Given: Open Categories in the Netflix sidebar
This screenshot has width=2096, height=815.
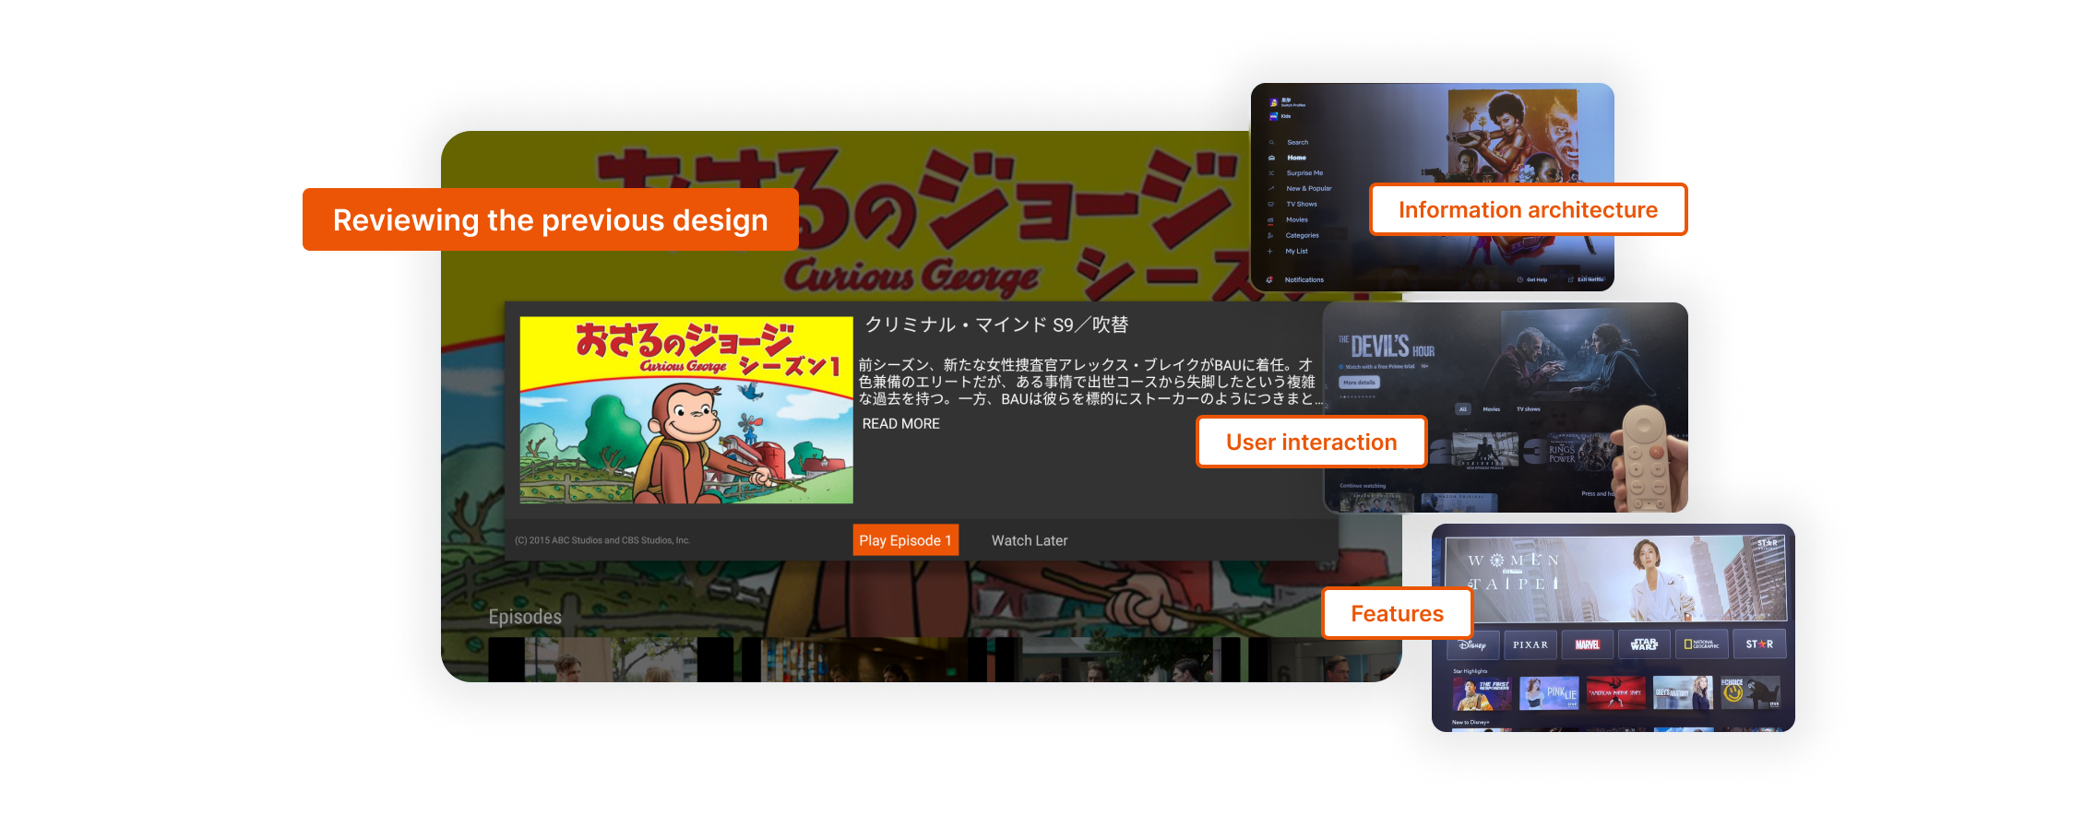Looking at the screenshot, I should click(x=1302, y=235).
